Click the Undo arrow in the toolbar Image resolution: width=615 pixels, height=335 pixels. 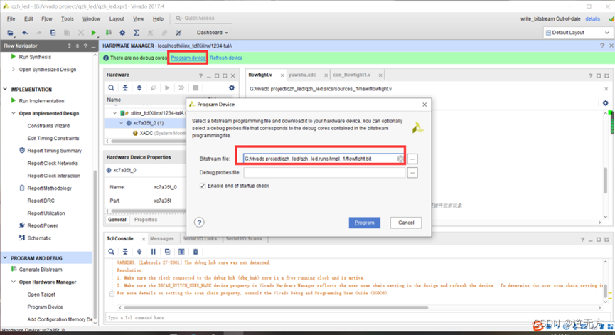pyautogui.click(x=25, y=33)
